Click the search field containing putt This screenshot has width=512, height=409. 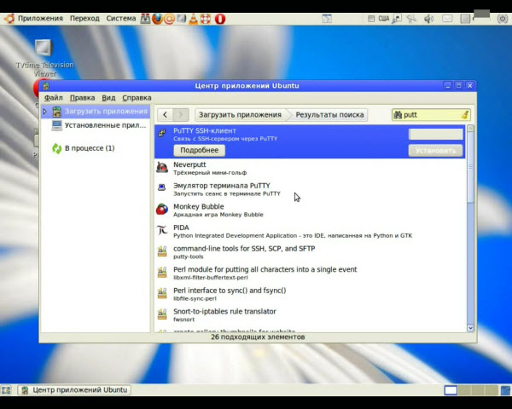431,114
